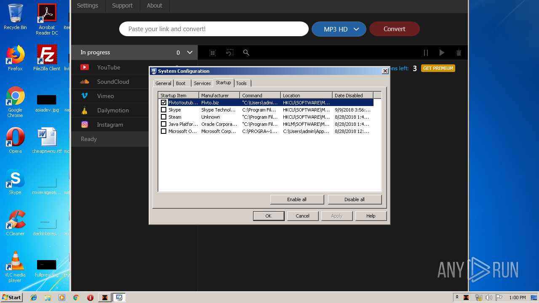Check the Java Platform startup checkbox
539x303 pixels.
(x=164, y=124)
